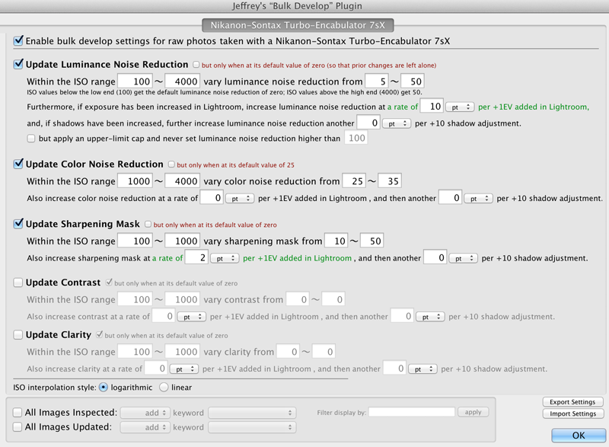This screenshot has width=609, height=447.
Task: Check the All Images Updated option
Action: (x=18, y=426)
